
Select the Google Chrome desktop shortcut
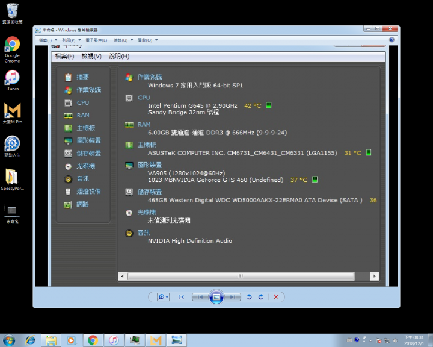[x=13, y=49]
